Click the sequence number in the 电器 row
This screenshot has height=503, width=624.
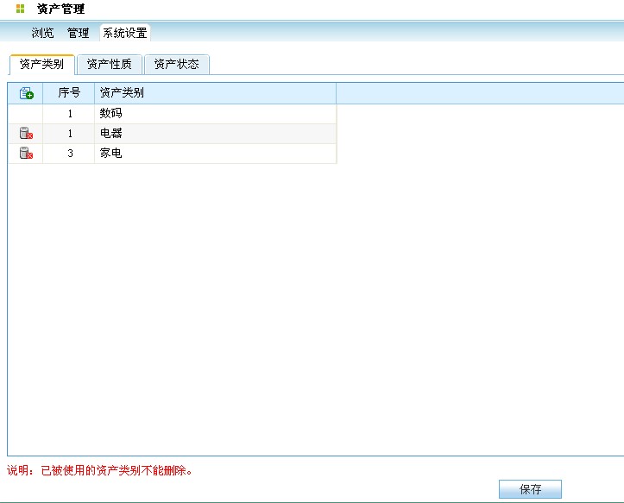(x=70, y=134)
